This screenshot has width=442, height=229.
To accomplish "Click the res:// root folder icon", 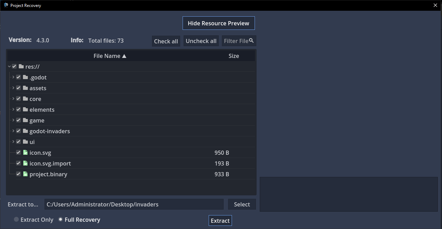I will (x=21, y=67).
